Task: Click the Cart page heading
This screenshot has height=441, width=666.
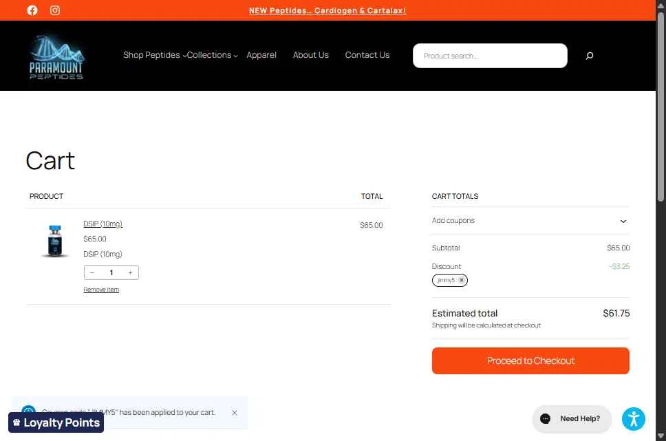Action: coord(50,160)
